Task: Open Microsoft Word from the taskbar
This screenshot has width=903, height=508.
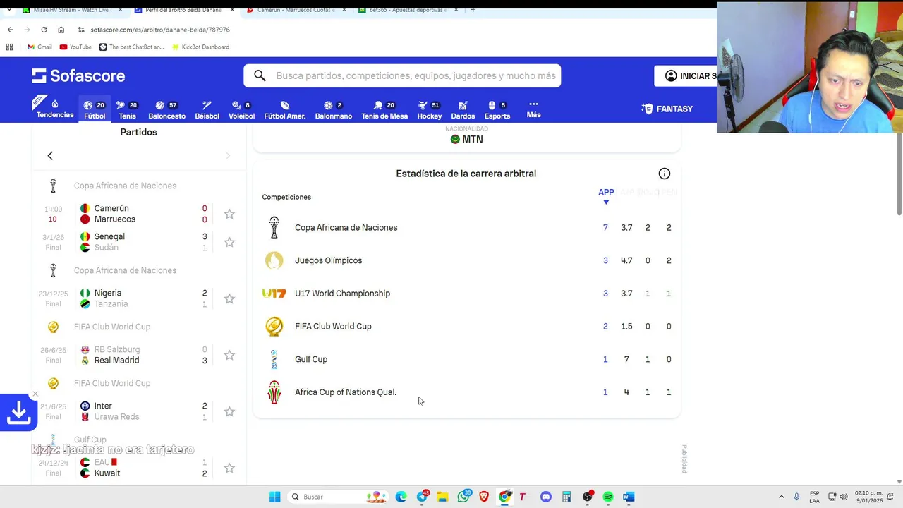Action: pyautogui.click(x=629, y=497)
